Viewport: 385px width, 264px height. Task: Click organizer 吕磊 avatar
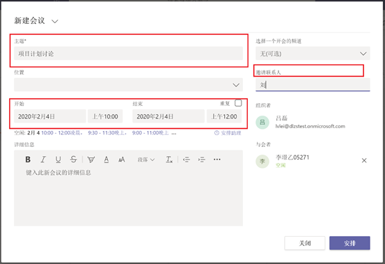[262, 123]
